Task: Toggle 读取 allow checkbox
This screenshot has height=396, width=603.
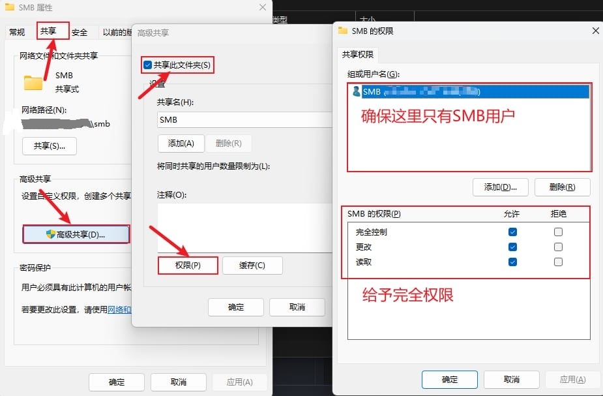Action: [512, 262]
